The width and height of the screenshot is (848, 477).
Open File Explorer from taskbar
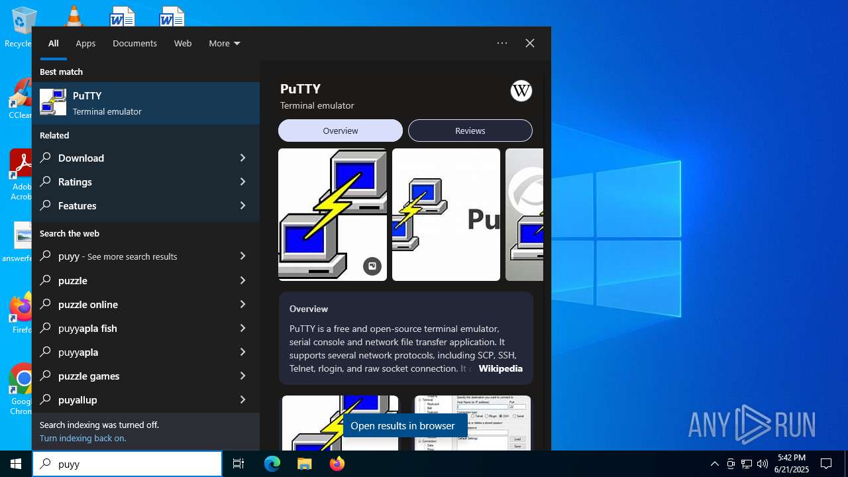pyautogui.click(x=304, y=464)
